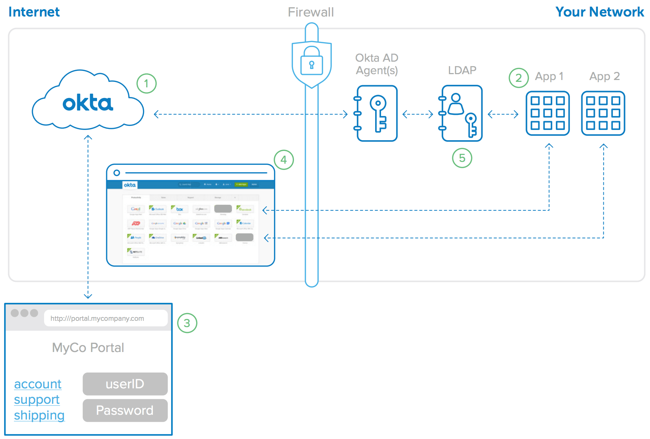
Task: Open the Gmail app tile
Action: (x=136, y=209)
